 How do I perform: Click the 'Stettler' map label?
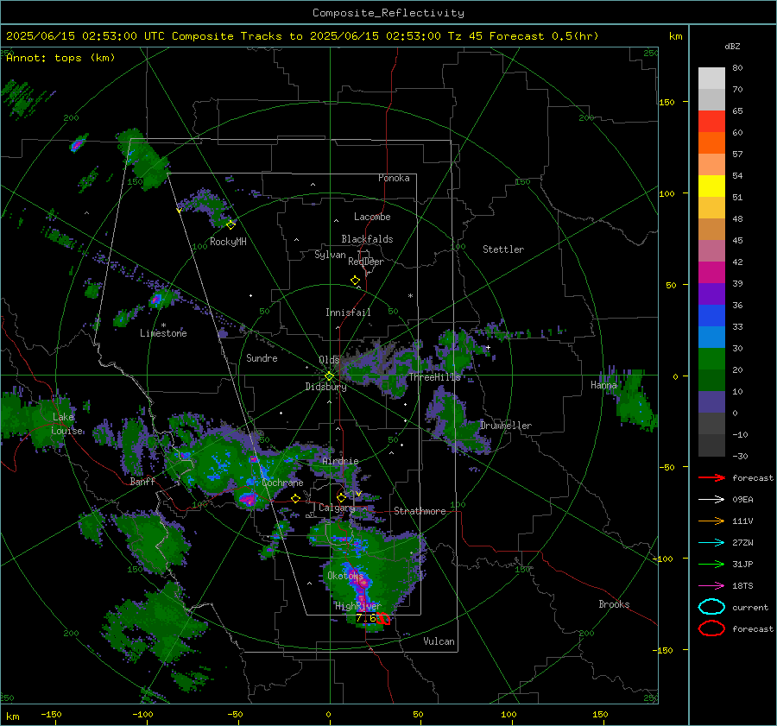503,249
